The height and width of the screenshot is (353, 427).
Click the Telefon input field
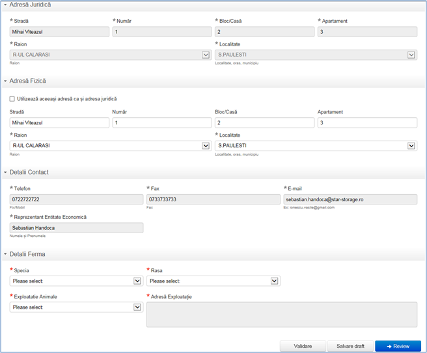coord(76,199)
